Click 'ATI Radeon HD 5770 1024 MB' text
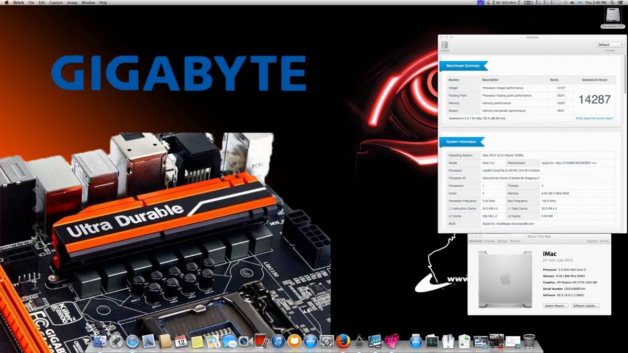Screen dimensions: 628x353 577,282
